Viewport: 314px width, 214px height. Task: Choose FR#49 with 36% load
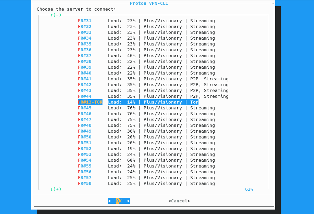point(146,131)
